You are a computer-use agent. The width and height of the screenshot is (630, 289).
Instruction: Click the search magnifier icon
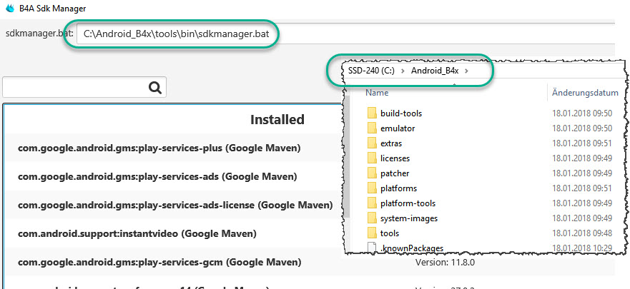155,87
